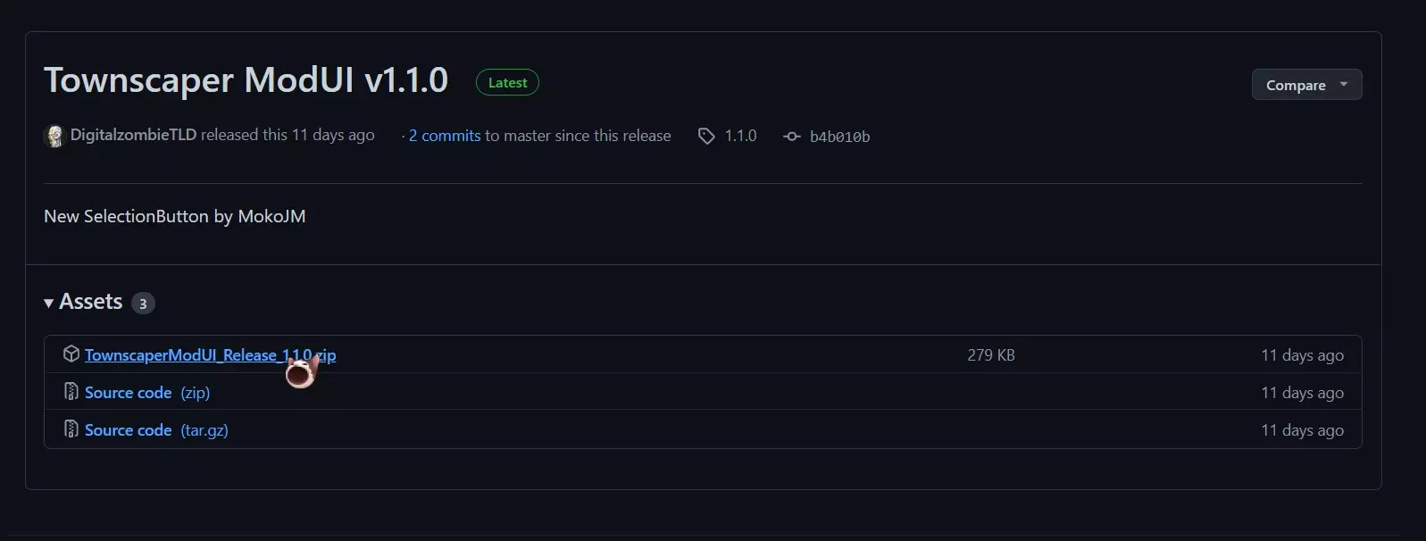Click the commit icon beside b4b010b
Viewport: 1426px width, 541px height.
(x=791, y=137)
